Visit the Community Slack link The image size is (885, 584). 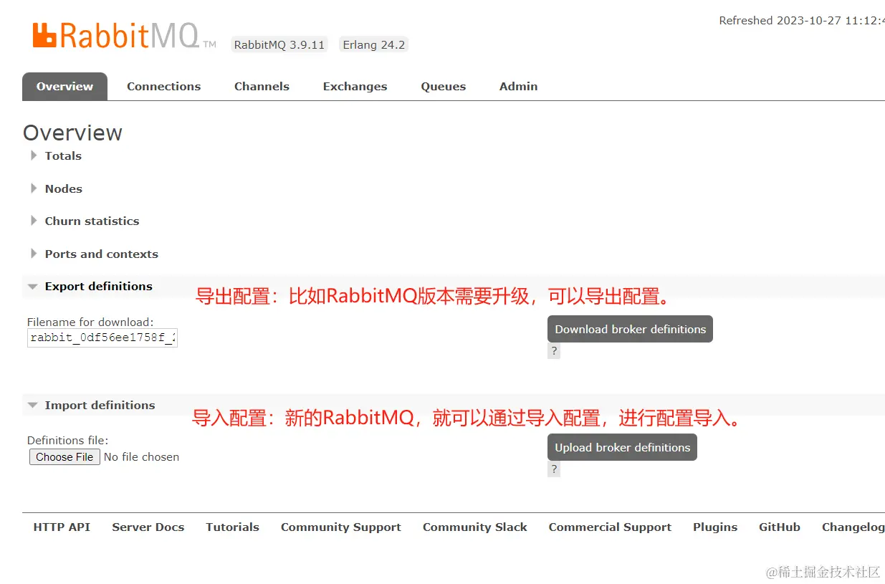(474, 527)
